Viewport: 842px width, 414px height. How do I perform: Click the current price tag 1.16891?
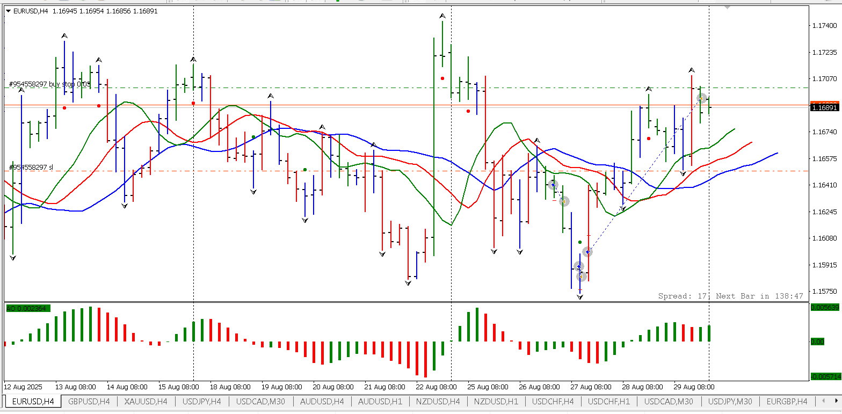[x=823, y=107]
